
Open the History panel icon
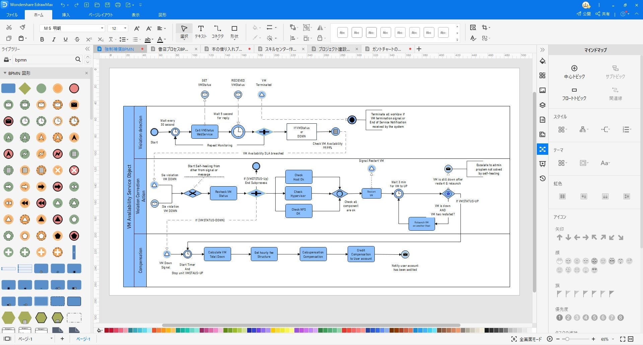click(x=543, y=179)
